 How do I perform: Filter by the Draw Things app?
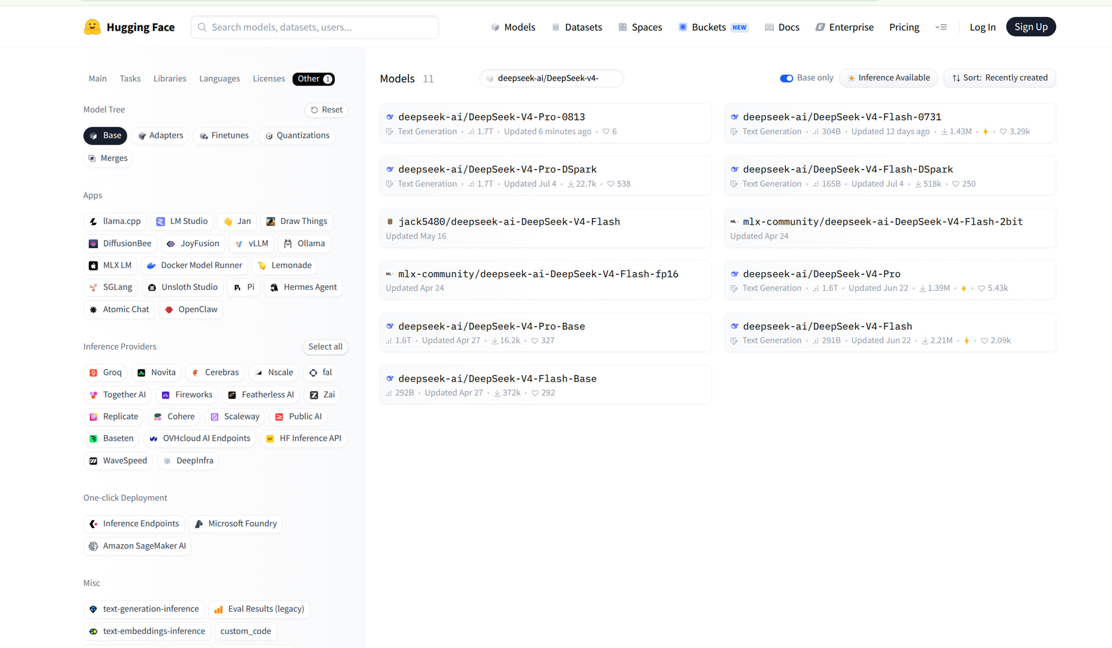point(297,222)
